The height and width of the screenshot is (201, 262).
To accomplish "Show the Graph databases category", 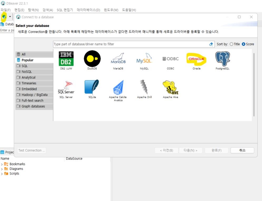I will (34, 106).
